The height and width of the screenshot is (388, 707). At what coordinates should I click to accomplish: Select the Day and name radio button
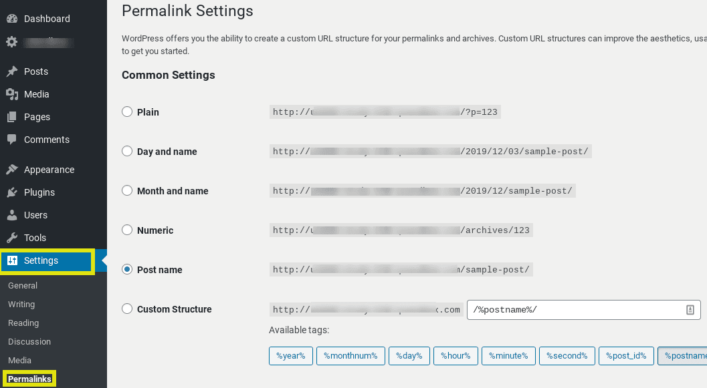tap(127, 151)
